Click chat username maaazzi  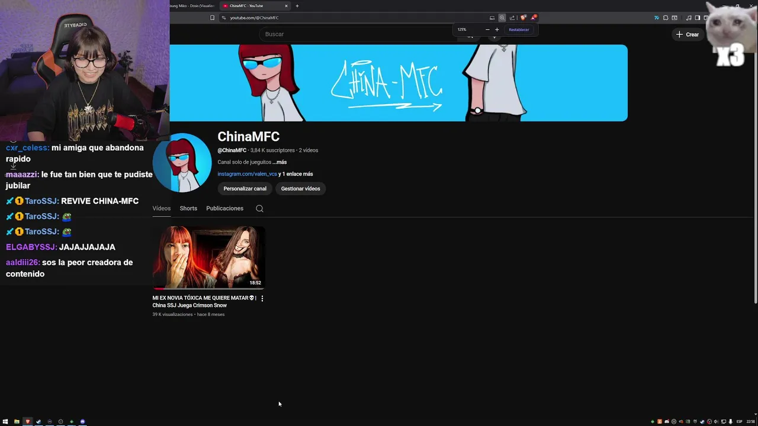(21, 175)
